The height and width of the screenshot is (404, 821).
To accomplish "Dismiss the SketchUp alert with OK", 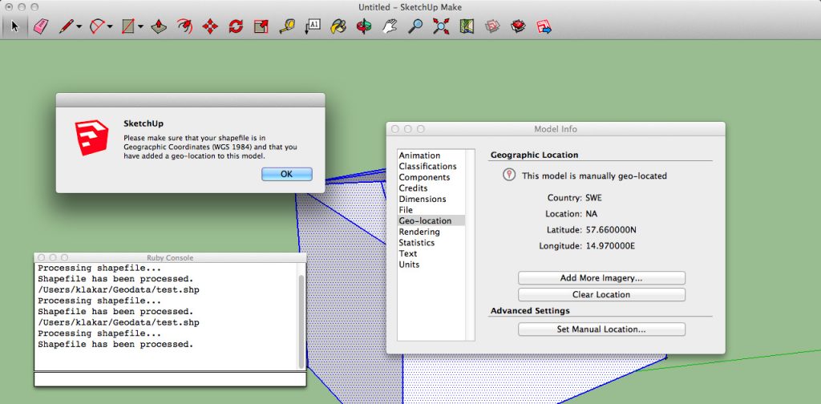I will (x=286, y=174).
